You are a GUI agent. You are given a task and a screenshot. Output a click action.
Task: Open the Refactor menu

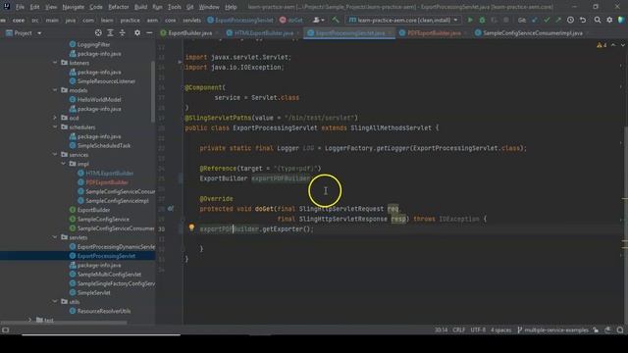click(x=119, y=7)
